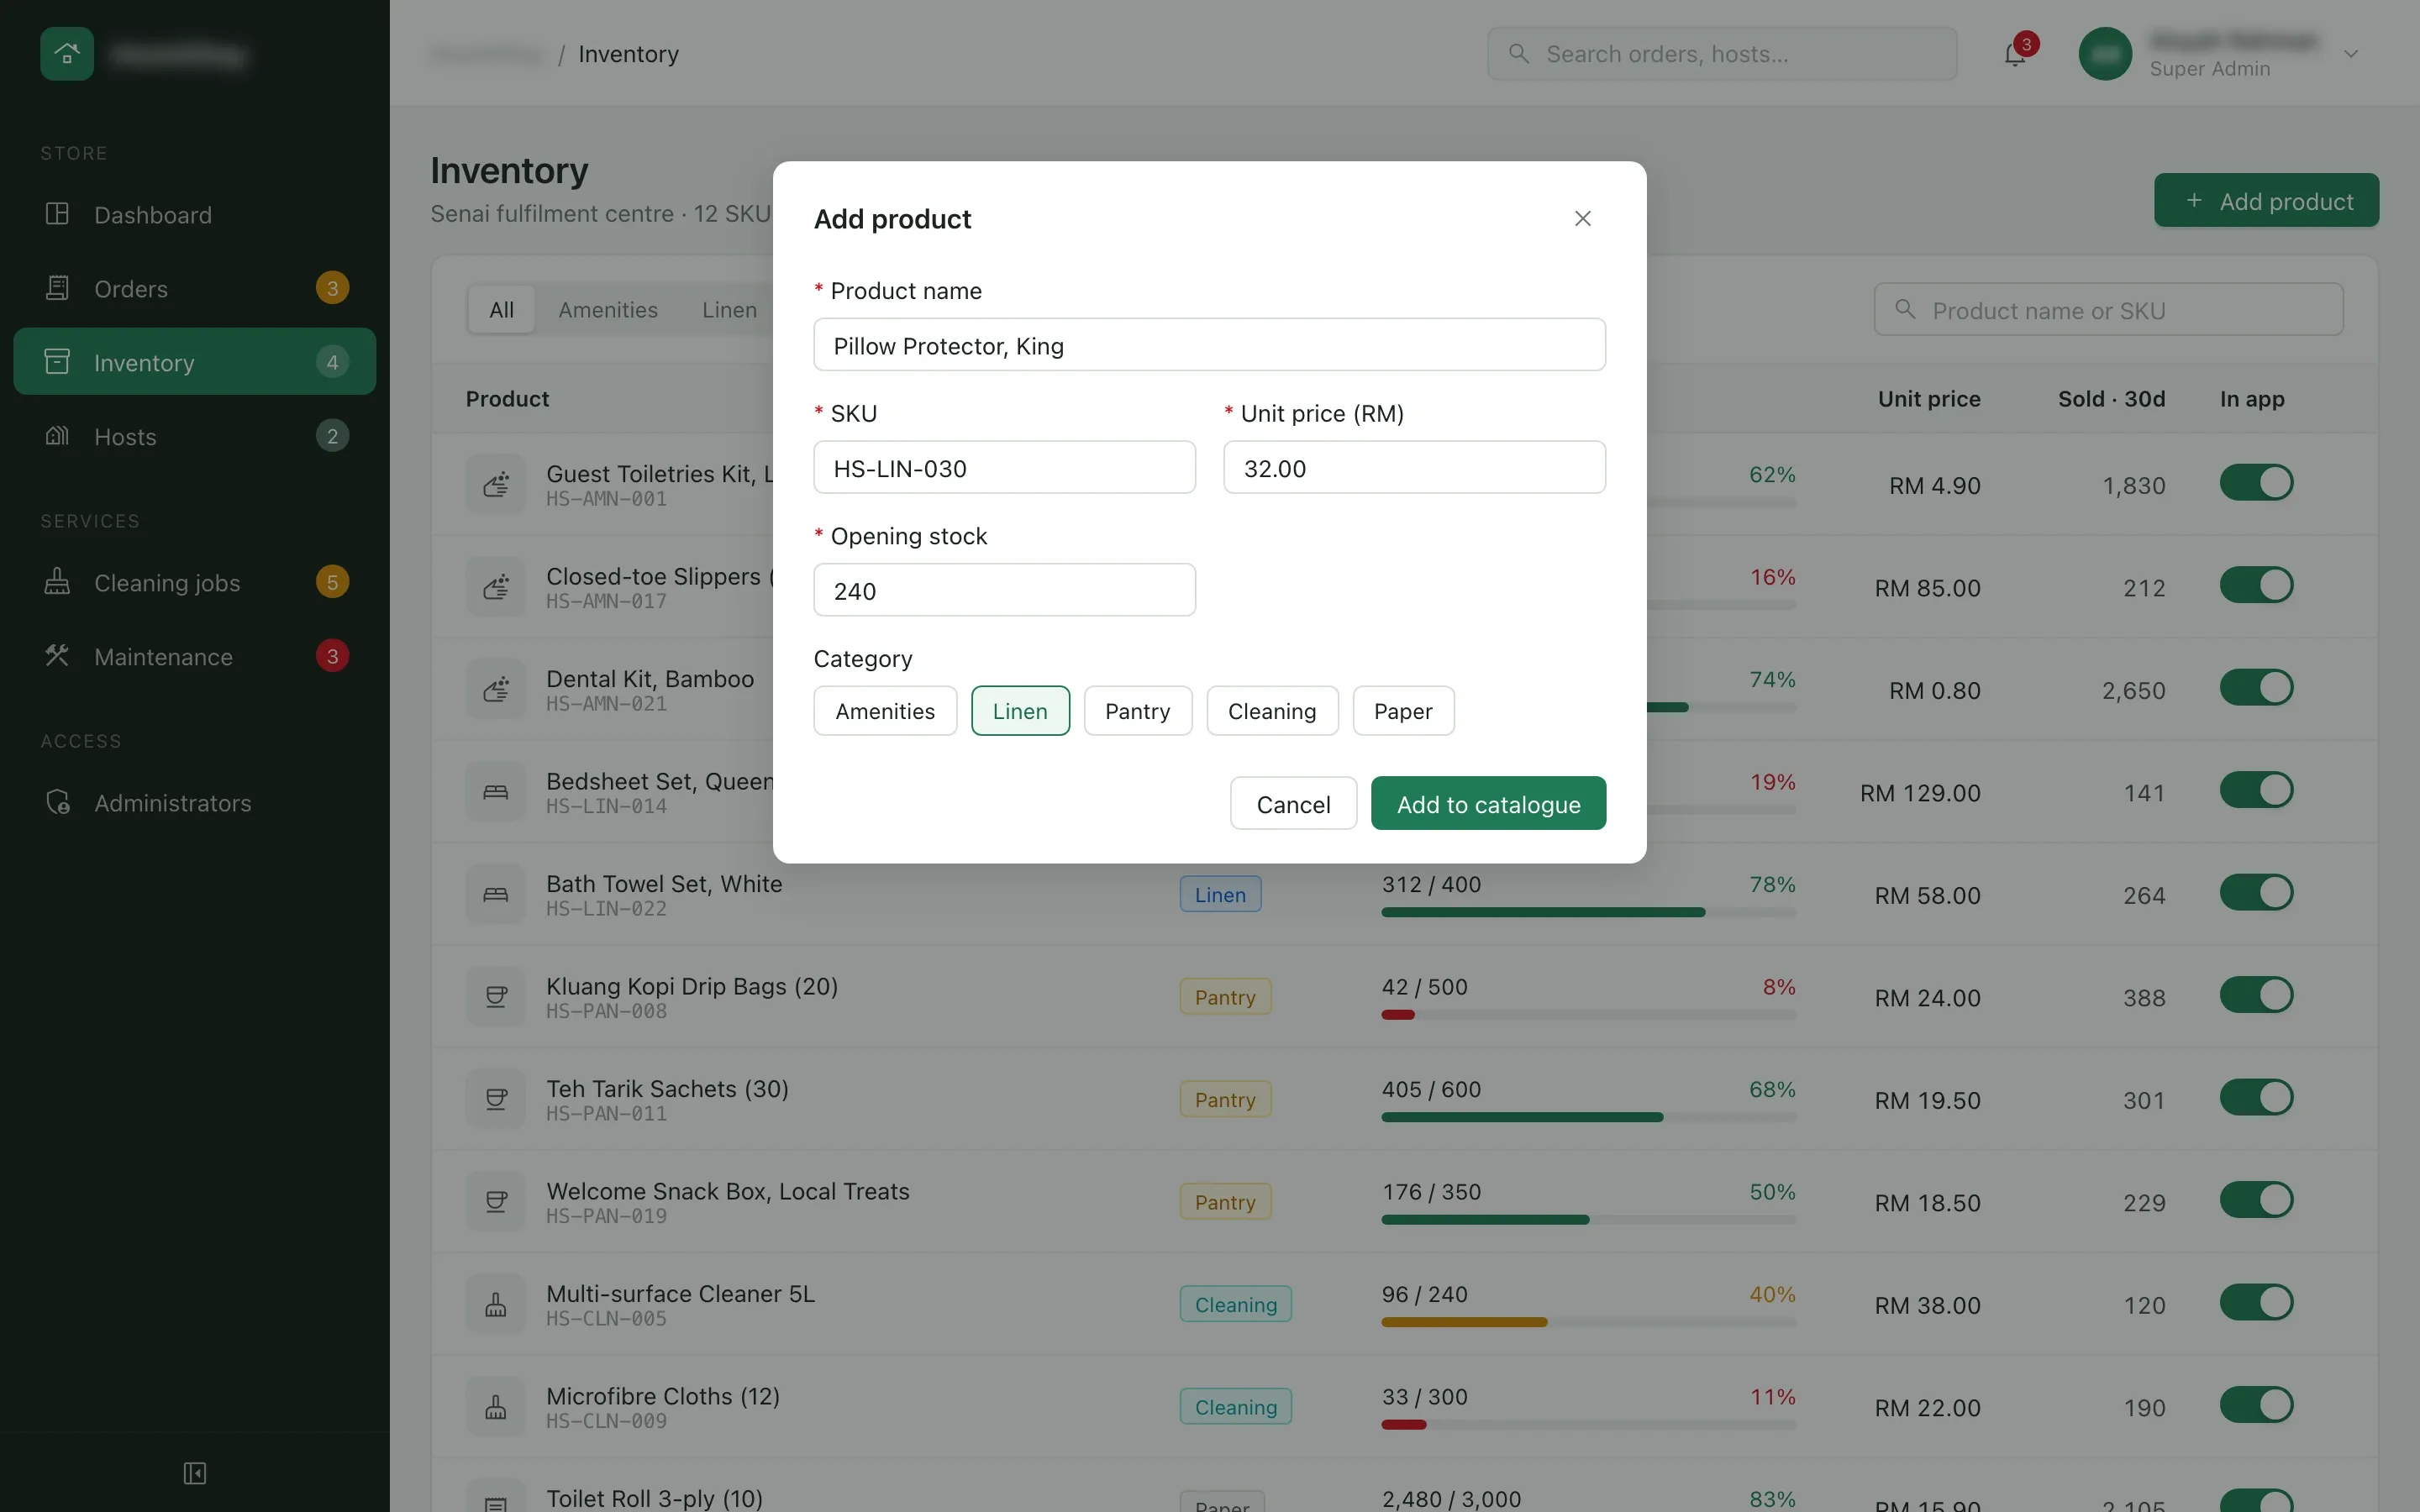The width and height of the screenshot is (2420, 1512).
Task: Choose the Pantry category option
Action: click(x=1138, y=711)
